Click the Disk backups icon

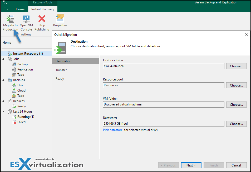click(x=14, y=85)
